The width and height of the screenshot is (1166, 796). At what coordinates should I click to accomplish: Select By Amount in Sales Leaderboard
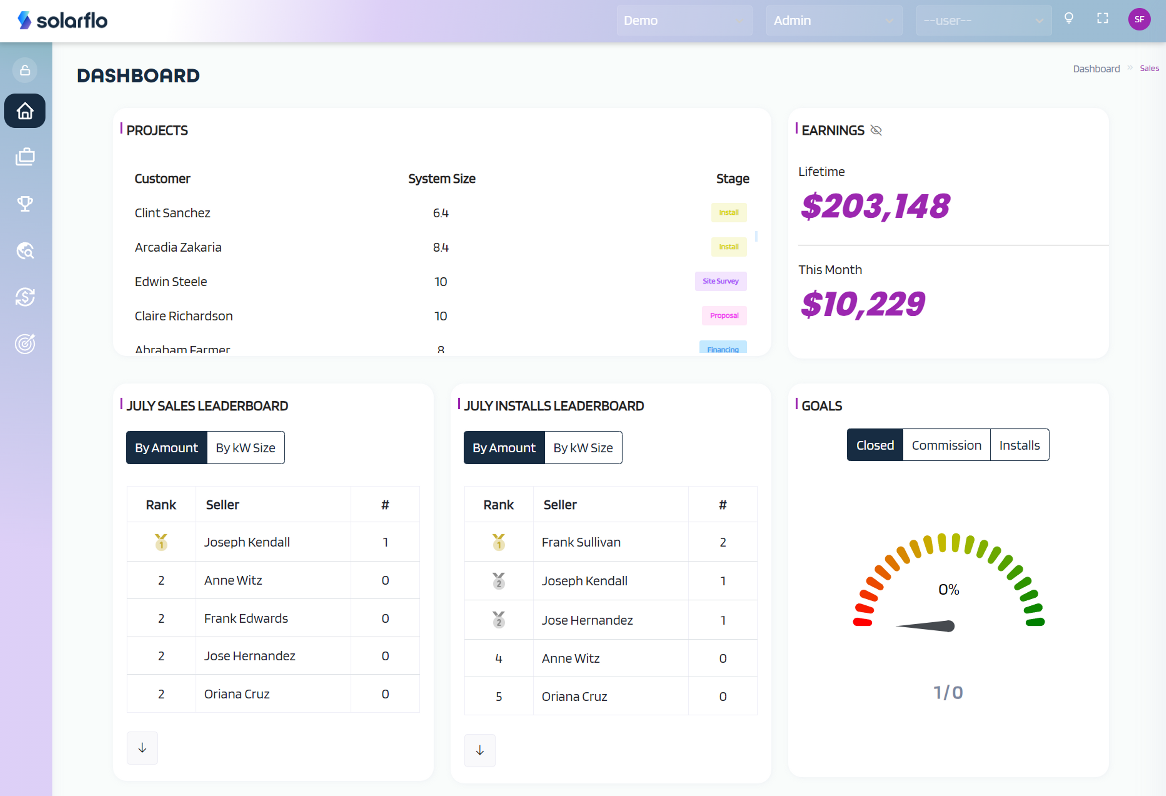(167, 447)
